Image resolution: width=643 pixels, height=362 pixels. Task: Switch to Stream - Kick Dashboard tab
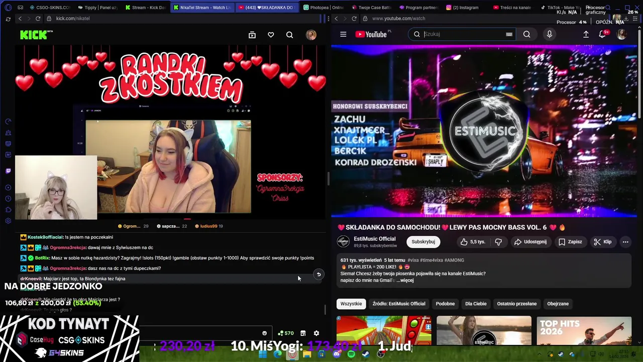click(x=145, y=8)
